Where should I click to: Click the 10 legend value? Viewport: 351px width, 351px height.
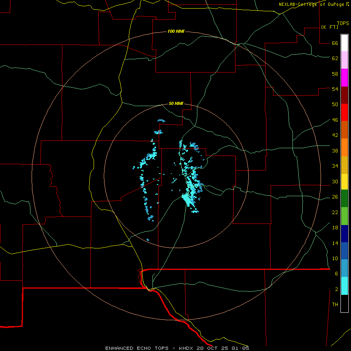pyautogui.click(x=335, y=258)
